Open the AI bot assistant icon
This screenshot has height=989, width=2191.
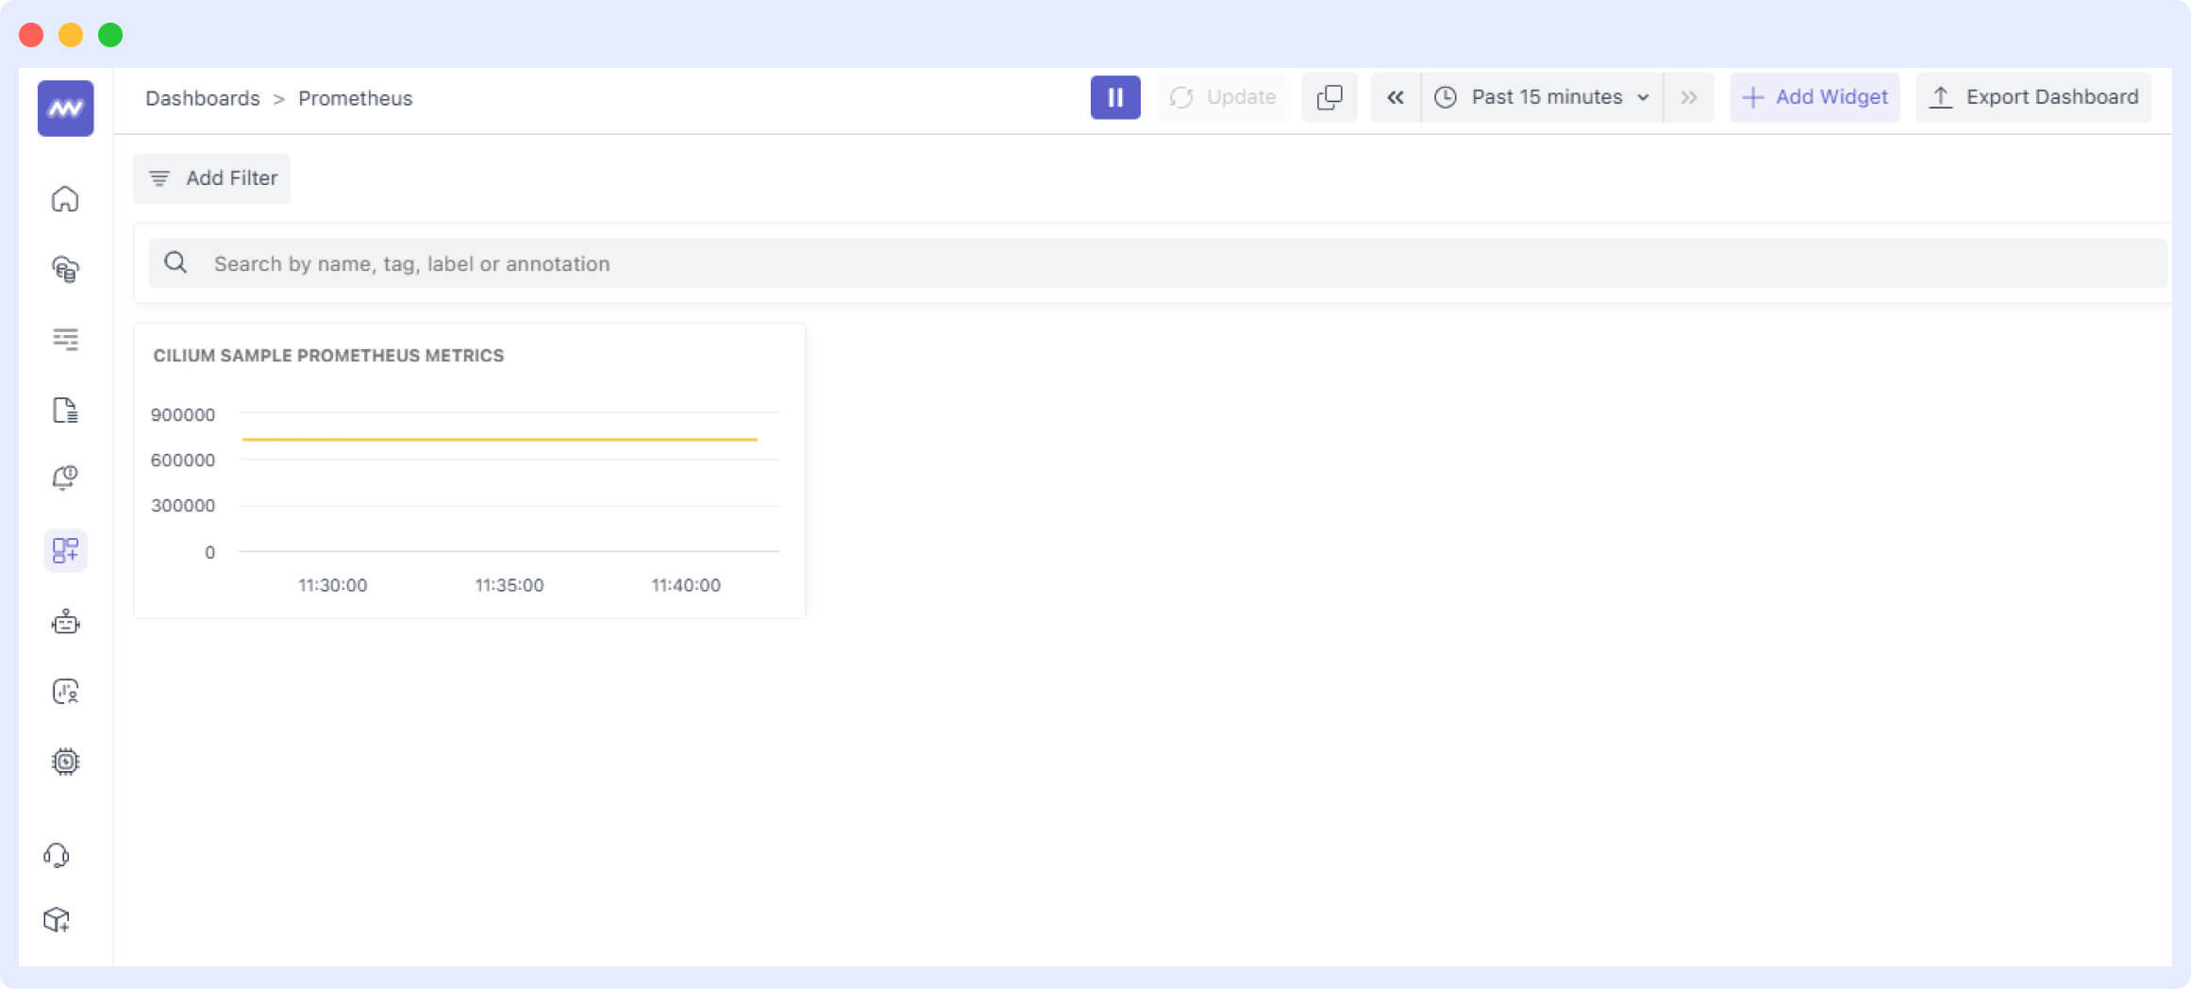point(64,621)
